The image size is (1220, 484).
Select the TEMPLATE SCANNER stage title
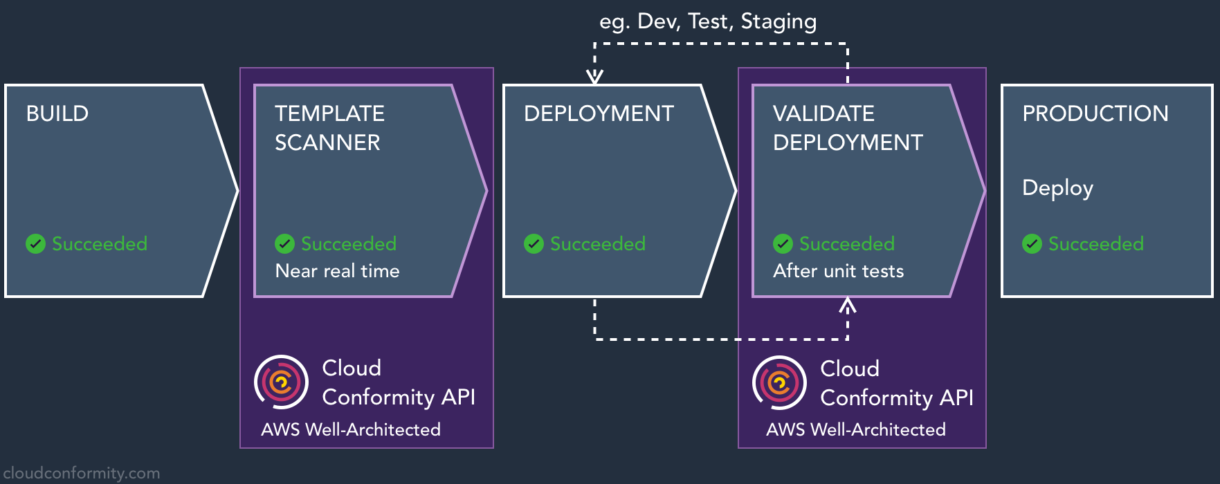click(x=329, y=128)
